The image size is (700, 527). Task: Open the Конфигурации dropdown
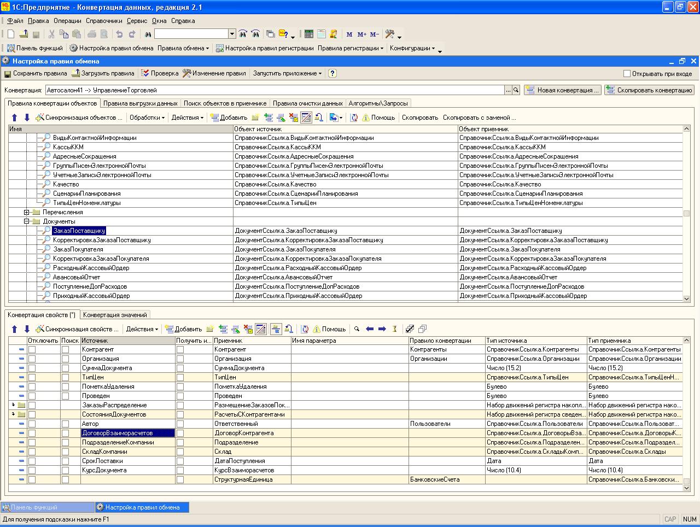coord(412,48)
